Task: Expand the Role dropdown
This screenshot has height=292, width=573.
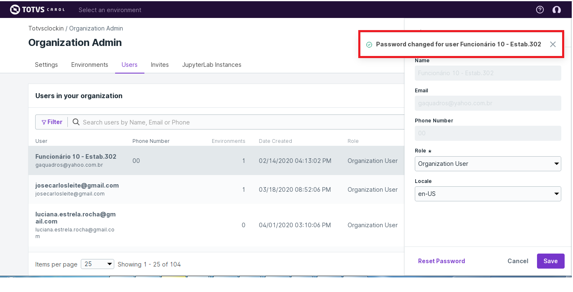Action: coord(488,164)
